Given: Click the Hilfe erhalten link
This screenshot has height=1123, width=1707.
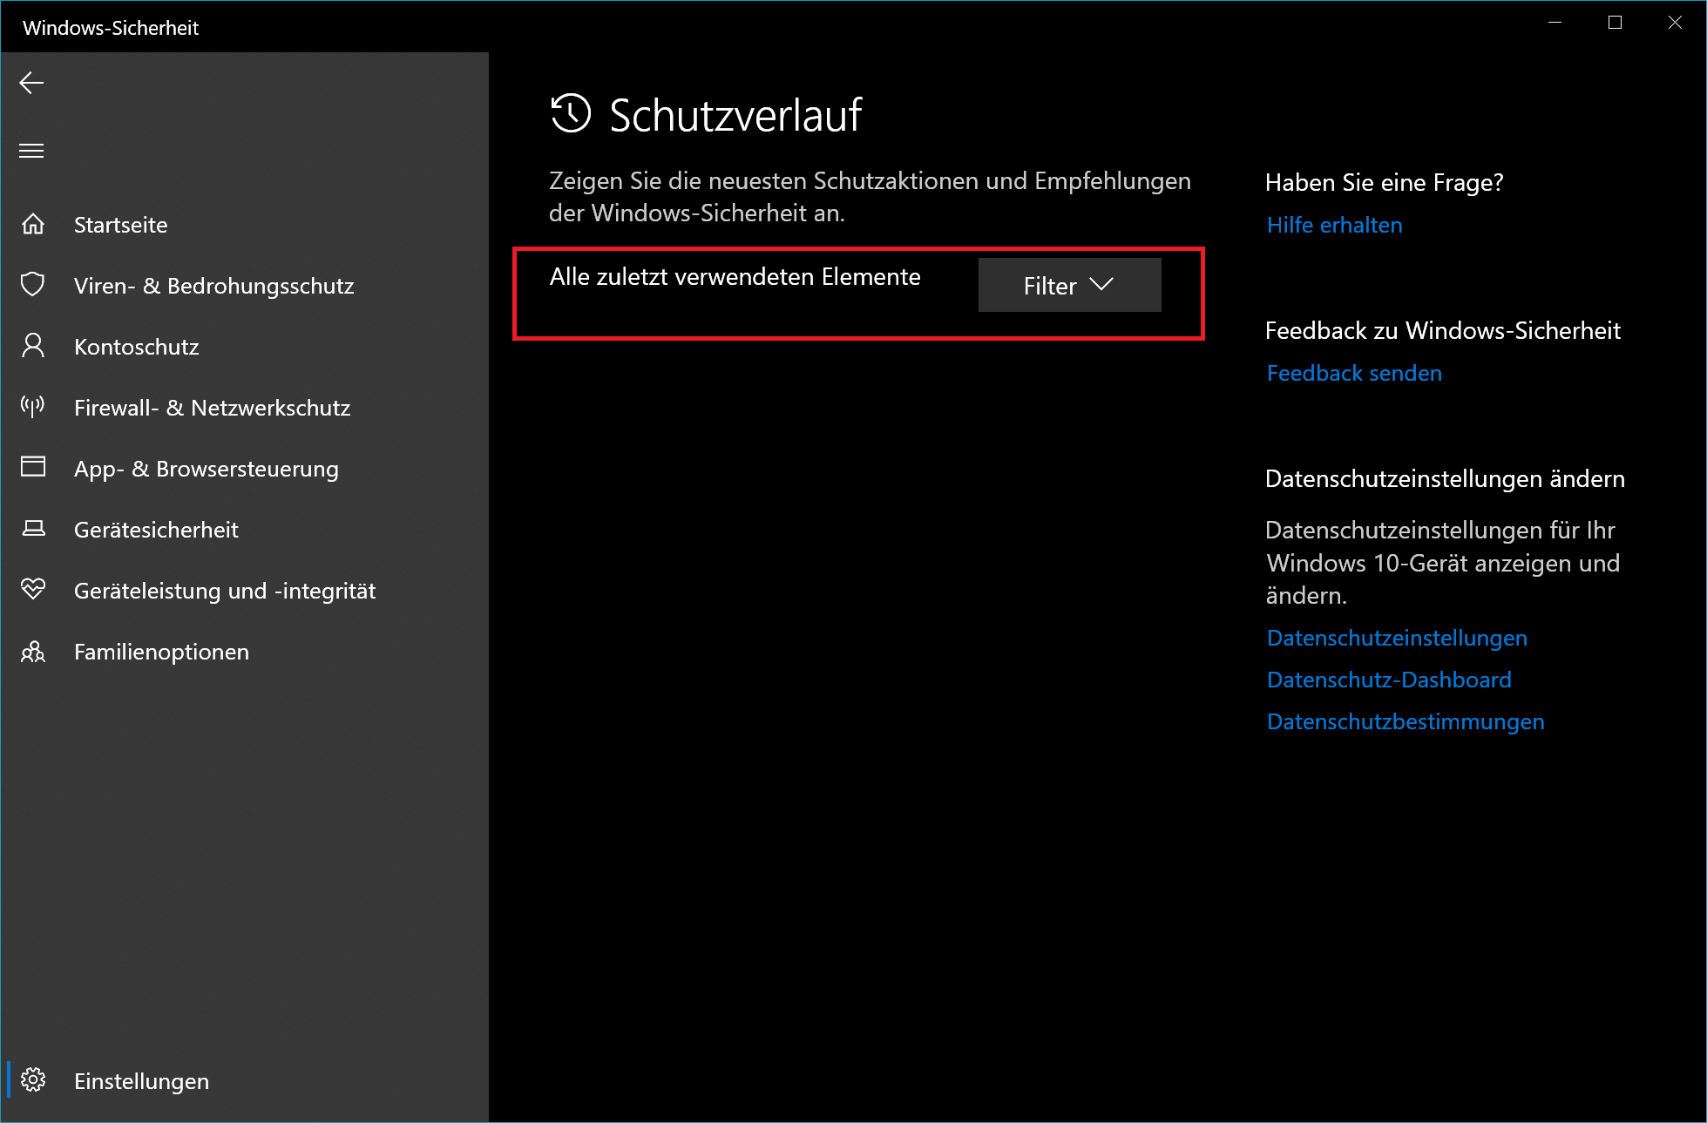Looking at the screenshot, I should tap(1334, 226).
